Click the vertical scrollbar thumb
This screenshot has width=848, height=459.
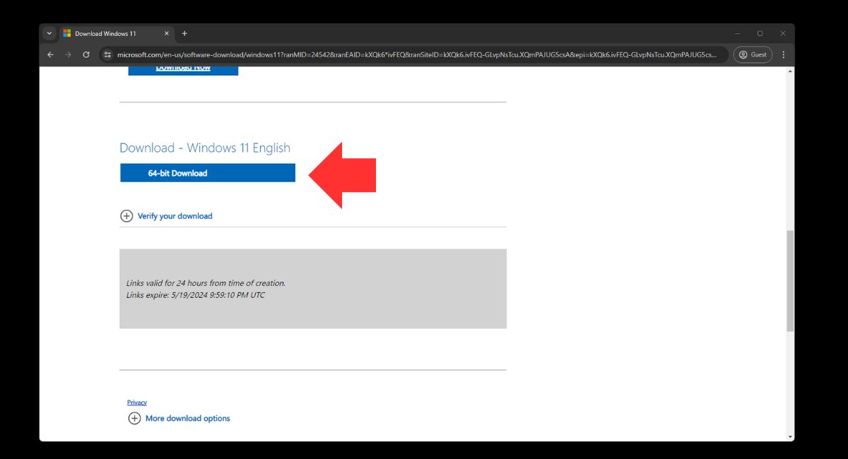tap(789, 280)
